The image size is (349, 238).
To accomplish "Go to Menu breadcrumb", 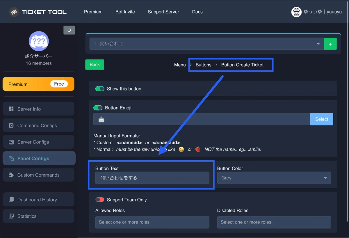I will point(180,65).
